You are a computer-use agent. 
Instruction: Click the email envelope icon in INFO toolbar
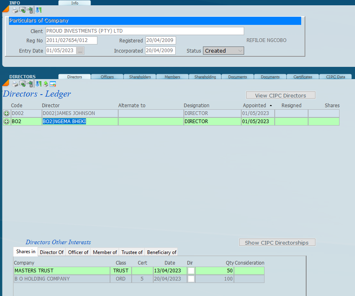(x=22, y=10)
